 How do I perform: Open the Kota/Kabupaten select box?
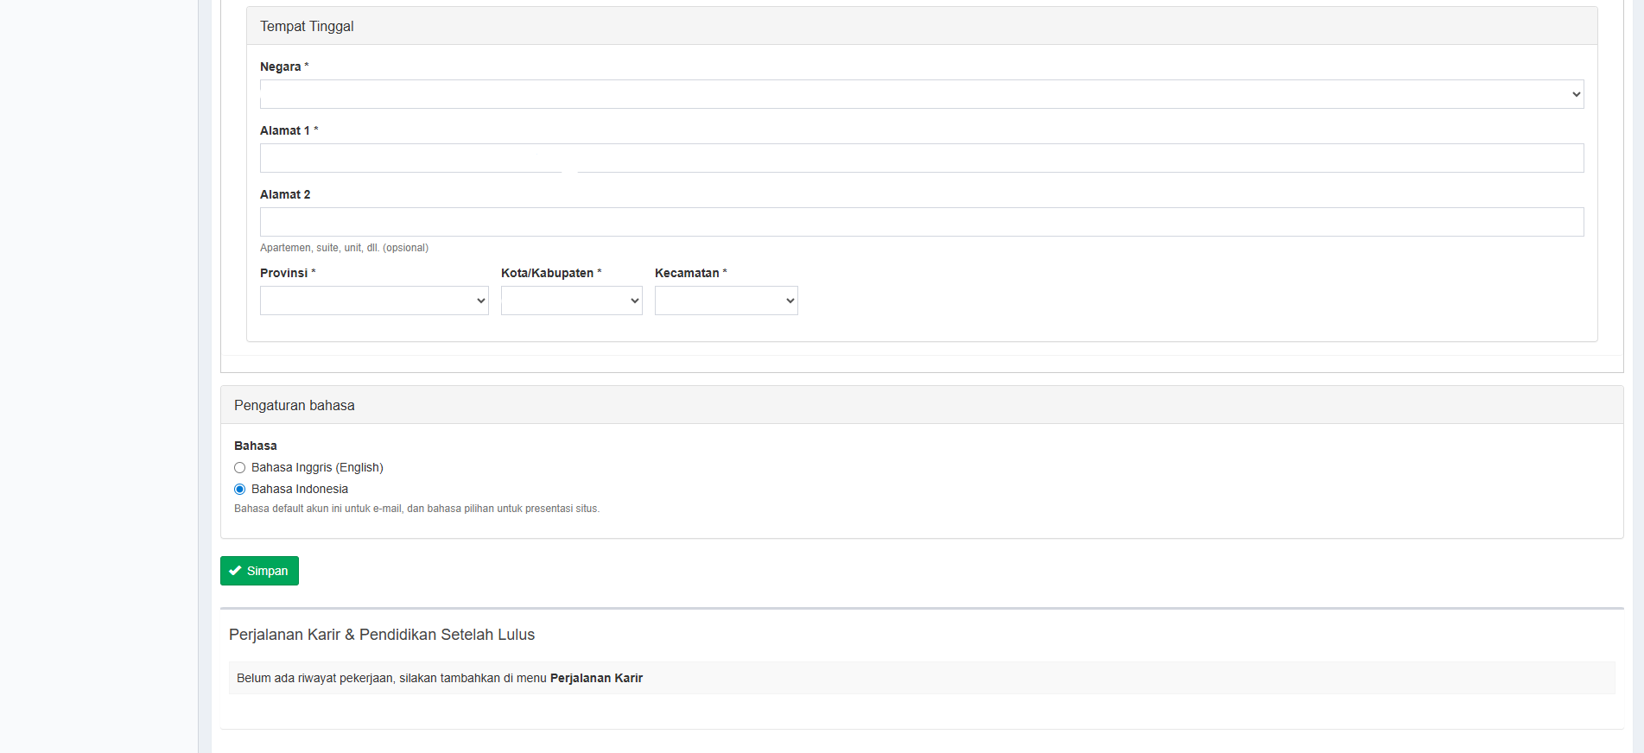pos(571,301)
